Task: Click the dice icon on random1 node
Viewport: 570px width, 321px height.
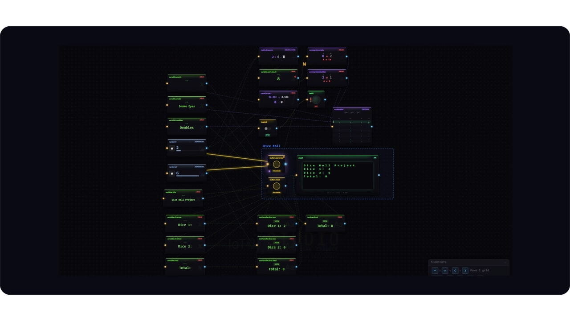Action: tap(172, 148)
